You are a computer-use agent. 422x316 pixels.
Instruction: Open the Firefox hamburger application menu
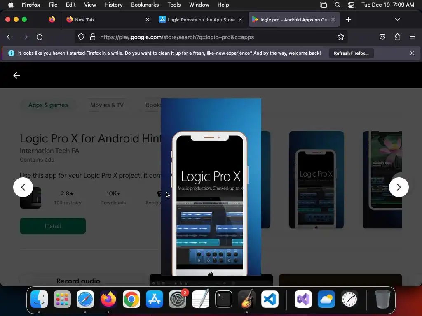[x=412, y=37]
